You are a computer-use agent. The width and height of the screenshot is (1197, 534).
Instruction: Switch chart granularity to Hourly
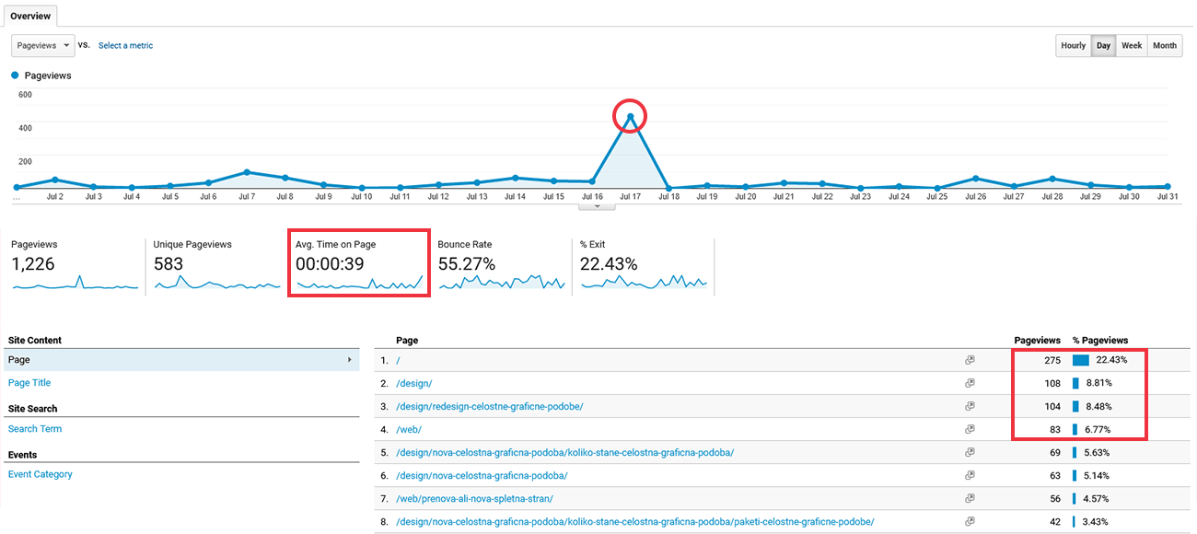click(1073, 45)
